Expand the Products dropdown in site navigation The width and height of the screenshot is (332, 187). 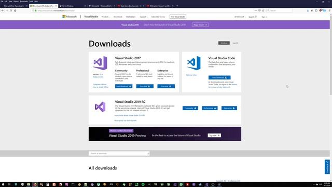point(106,17)
